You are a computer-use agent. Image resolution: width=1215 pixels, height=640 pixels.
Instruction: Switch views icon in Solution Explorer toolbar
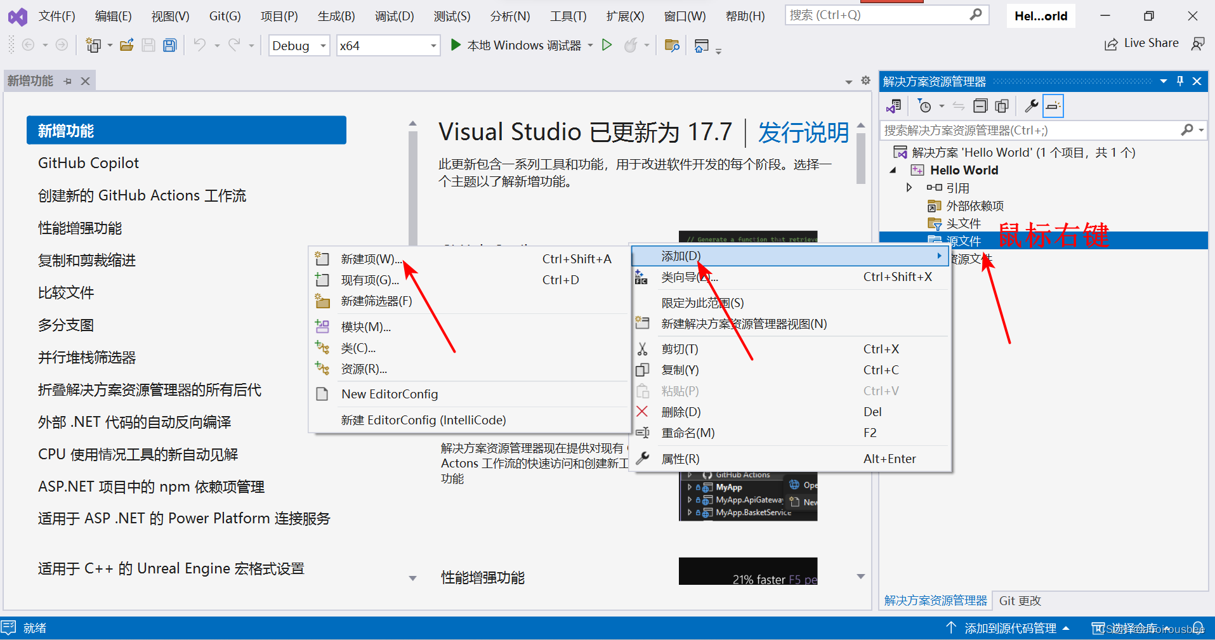[894, 106]
